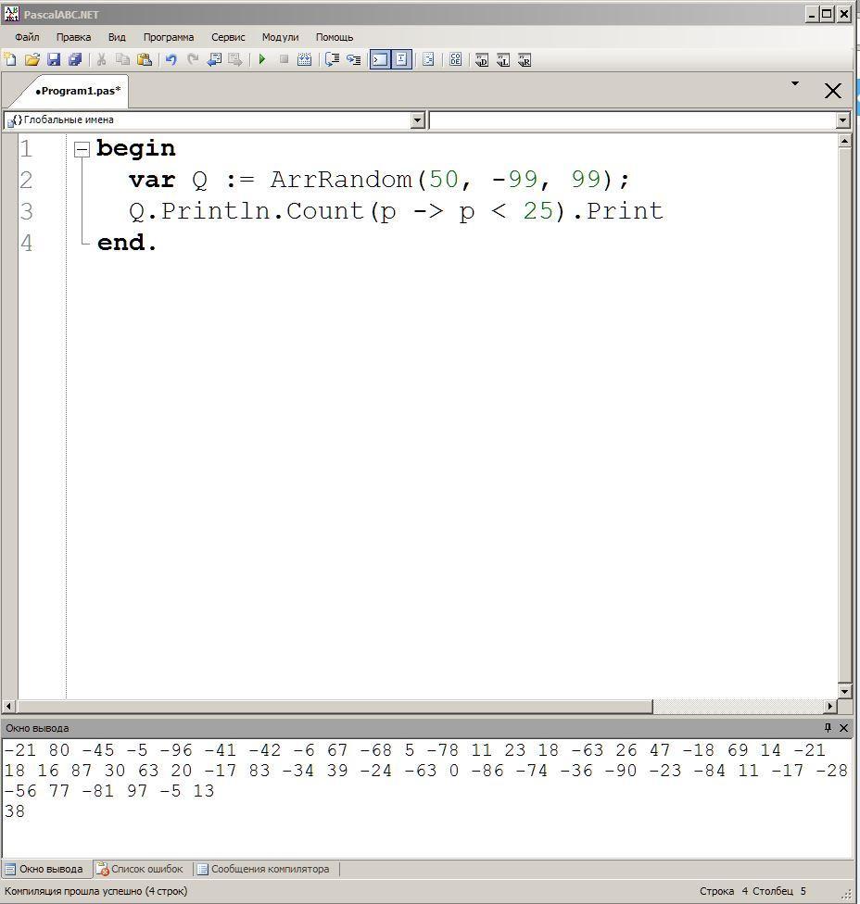
Task: Create a new file with the New icon
Action: 10,59
